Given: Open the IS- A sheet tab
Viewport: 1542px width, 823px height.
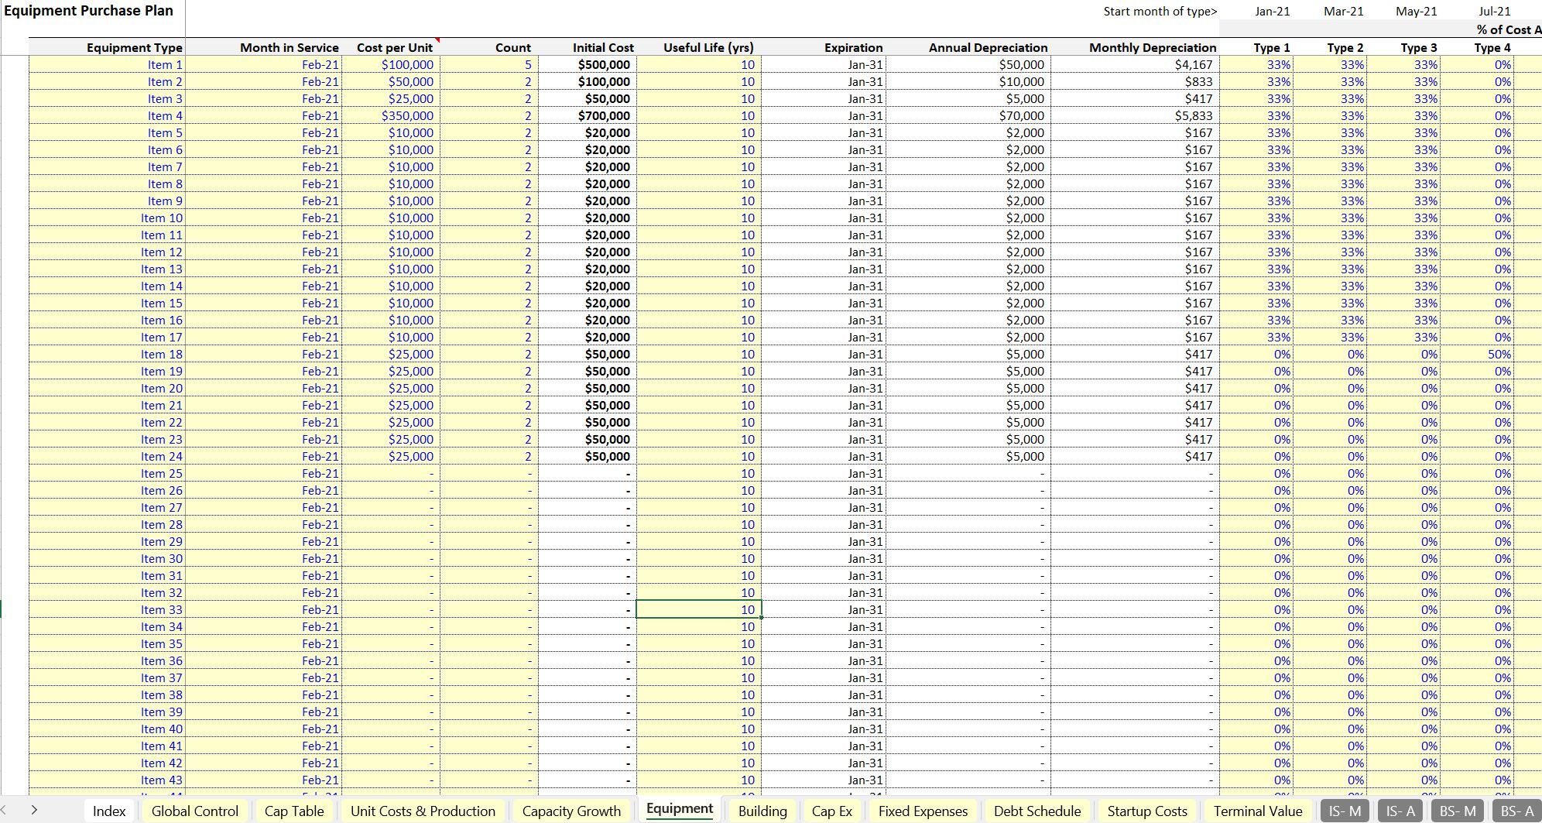Looking at the screenshot, I should click(1400, 811).
